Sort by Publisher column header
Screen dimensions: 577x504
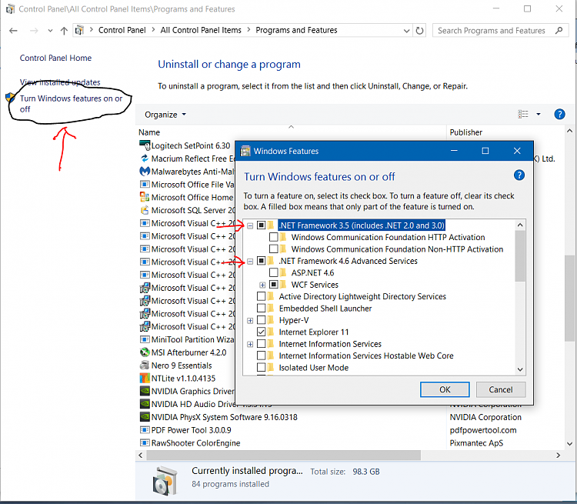click(466, 132)
